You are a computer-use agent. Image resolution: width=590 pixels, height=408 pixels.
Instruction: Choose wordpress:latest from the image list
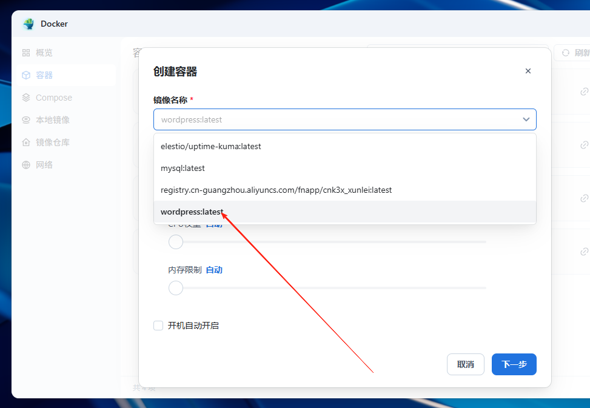(x=344, y=212)
